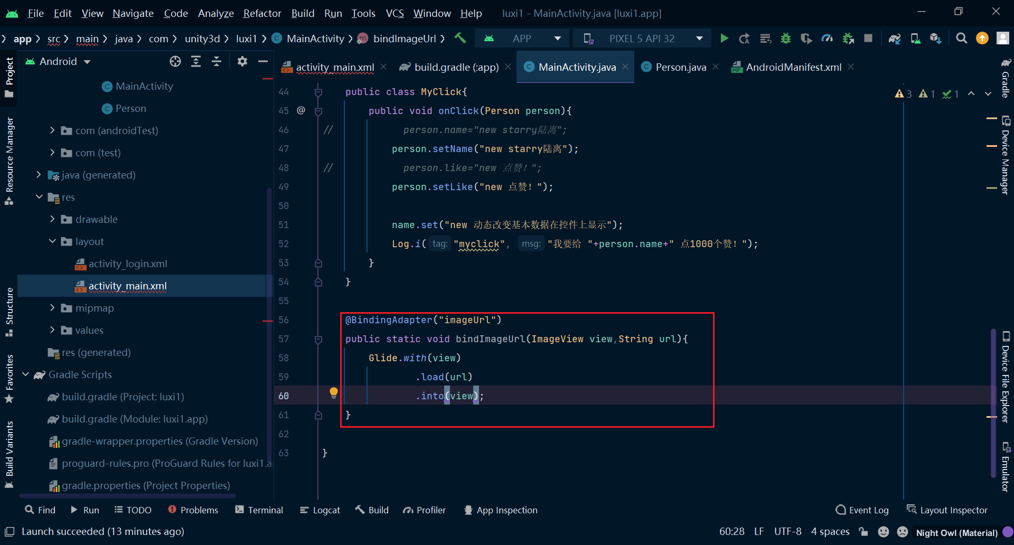Image resolution: width=1014 pixels, height=545 pixels.
Task: Toggle the Build Variants side tab
Action: 9,454
